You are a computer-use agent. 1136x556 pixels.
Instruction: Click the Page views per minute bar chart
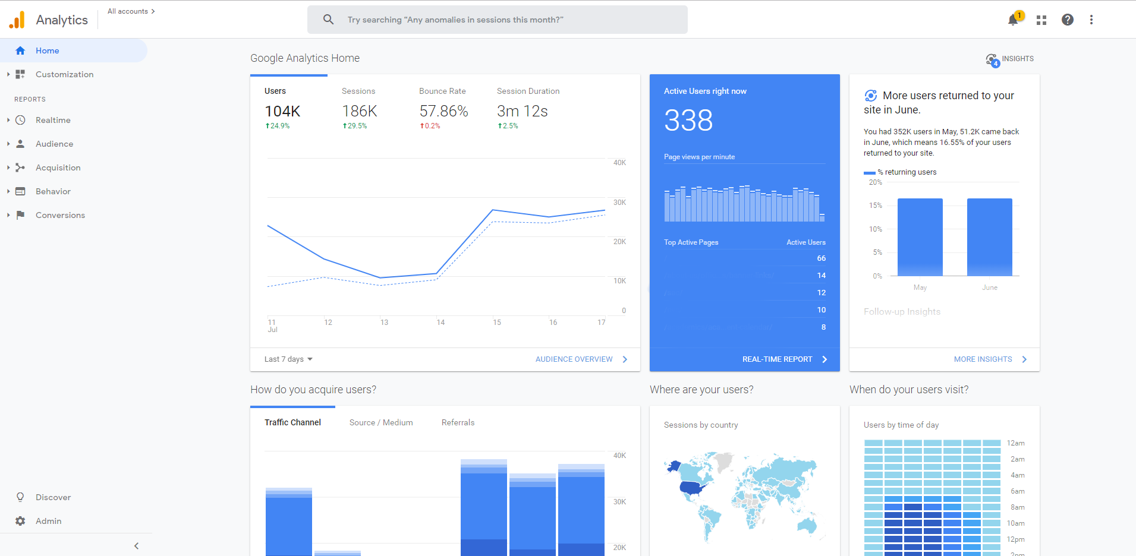click(x=744, y=204)
